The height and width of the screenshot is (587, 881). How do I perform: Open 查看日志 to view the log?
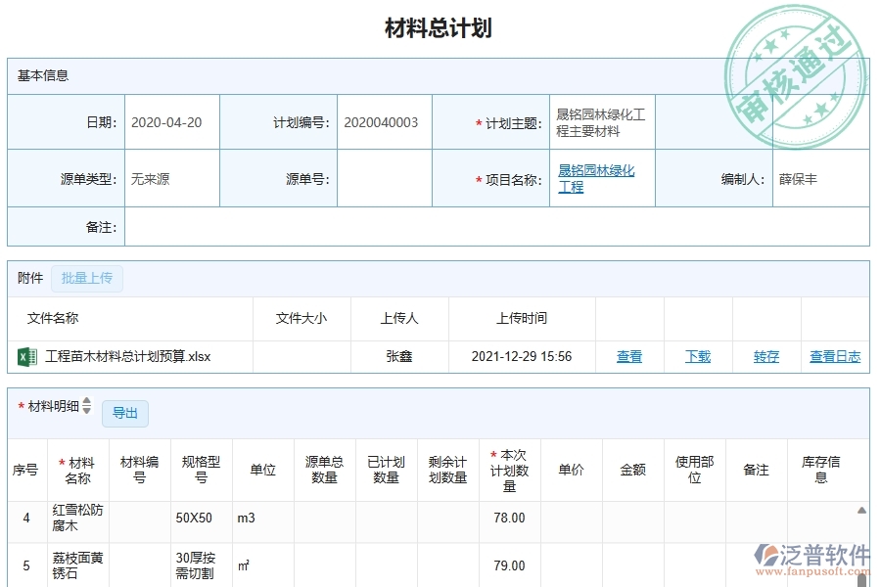click(x=833, y=357)
